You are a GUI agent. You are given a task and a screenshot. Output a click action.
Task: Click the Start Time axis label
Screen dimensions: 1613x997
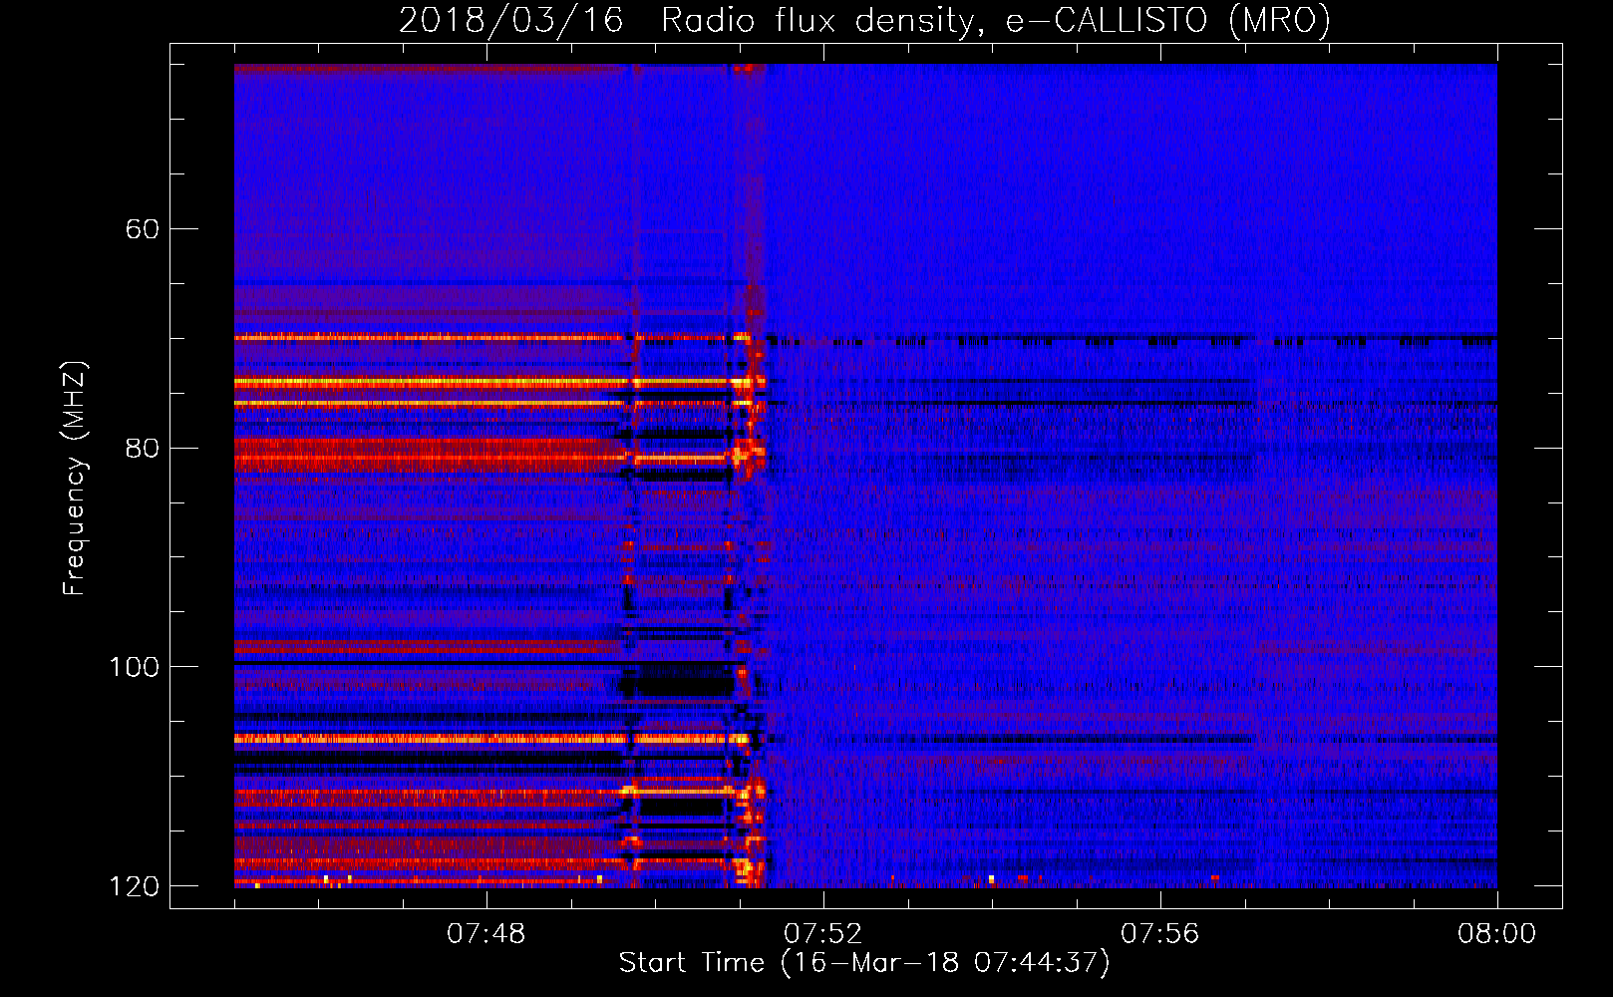(864, 963)
